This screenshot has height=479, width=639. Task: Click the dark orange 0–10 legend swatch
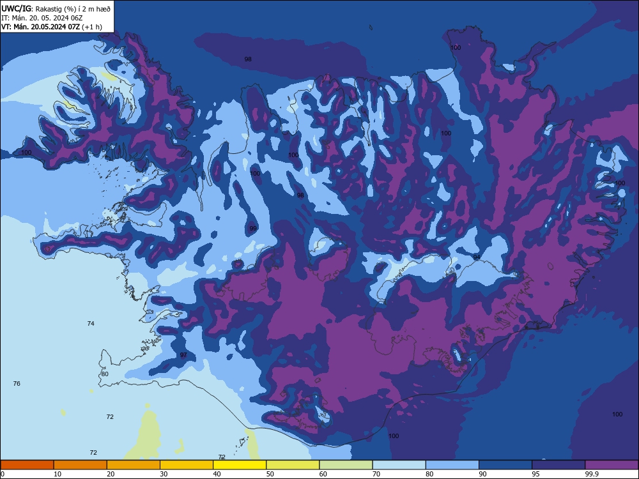(27, 465)
